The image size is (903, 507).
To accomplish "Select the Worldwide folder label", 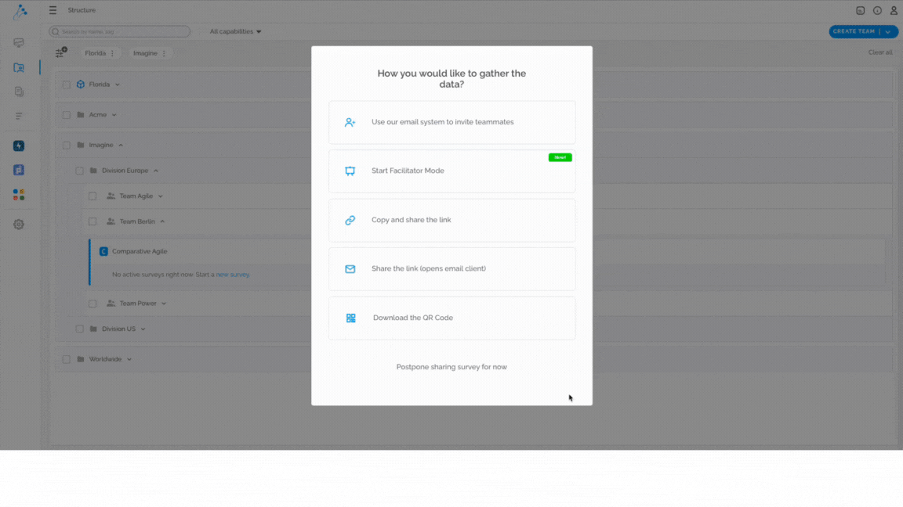I will pyautogui.click(x=105, y=359).
